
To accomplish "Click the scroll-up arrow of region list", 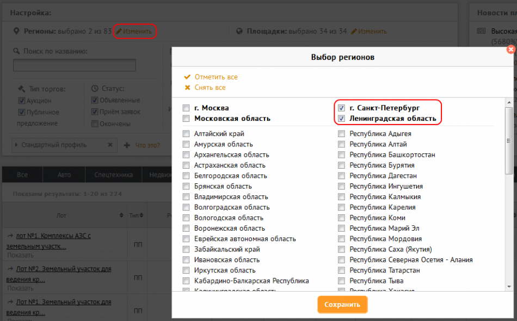I will pyautogui.click(x=509, y=102).
